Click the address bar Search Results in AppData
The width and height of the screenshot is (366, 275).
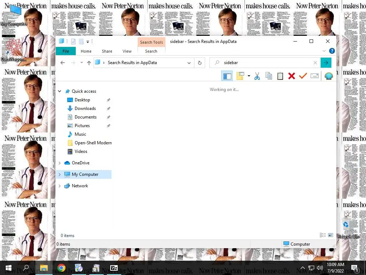[x=132, y=63]
